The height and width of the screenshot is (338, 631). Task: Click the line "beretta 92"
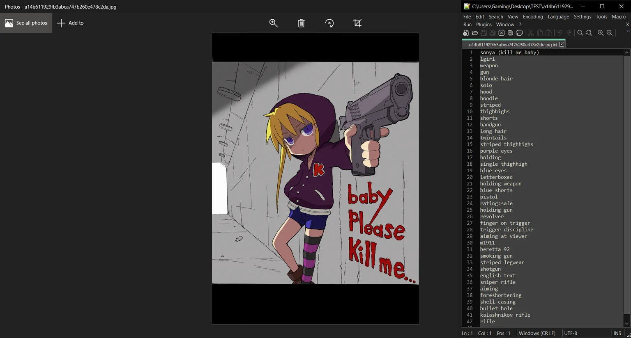(x=495, y=249)
